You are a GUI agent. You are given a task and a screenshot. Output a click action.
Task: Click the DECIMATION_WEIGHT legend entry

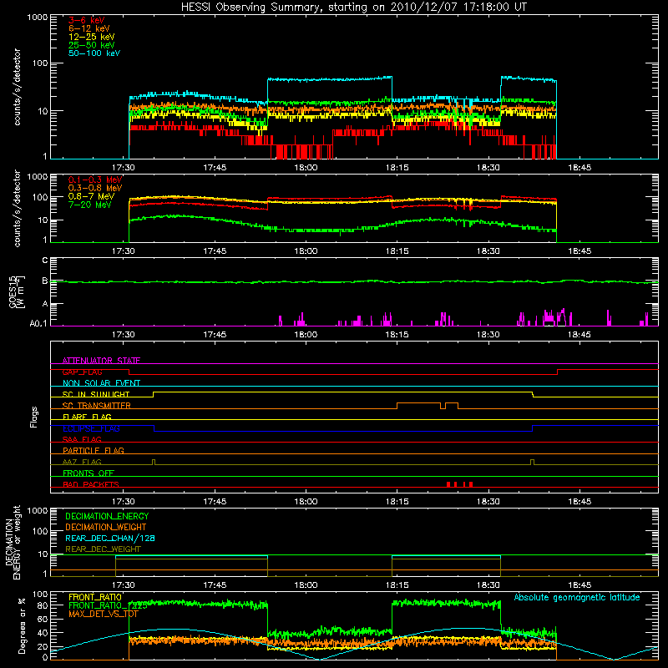tap(106, 527)
